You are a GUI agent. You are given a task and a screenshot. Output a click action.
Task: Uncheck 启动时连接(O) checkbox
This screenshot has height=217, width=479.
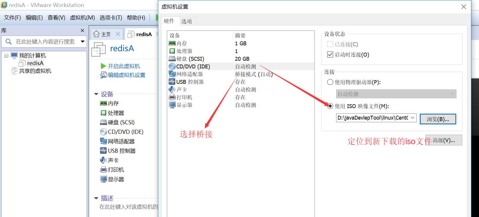tap(330, 54)
